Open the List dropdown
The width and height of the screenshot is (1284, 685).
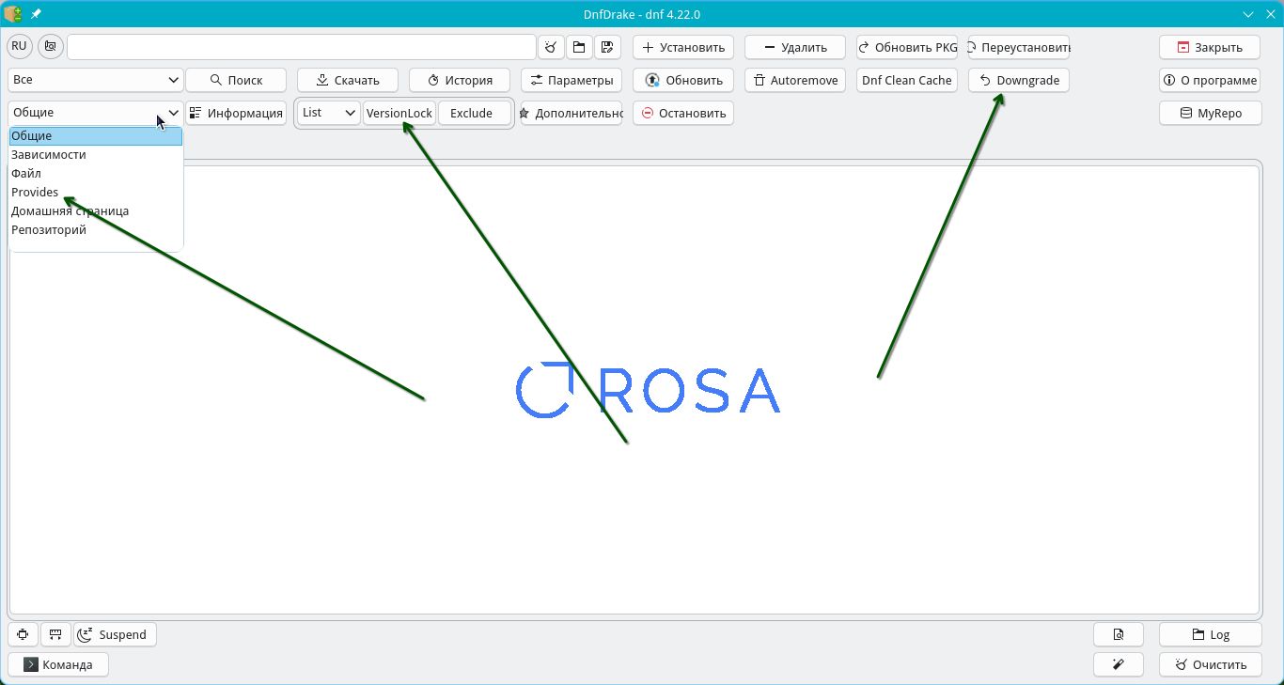[x=329, y=113]
